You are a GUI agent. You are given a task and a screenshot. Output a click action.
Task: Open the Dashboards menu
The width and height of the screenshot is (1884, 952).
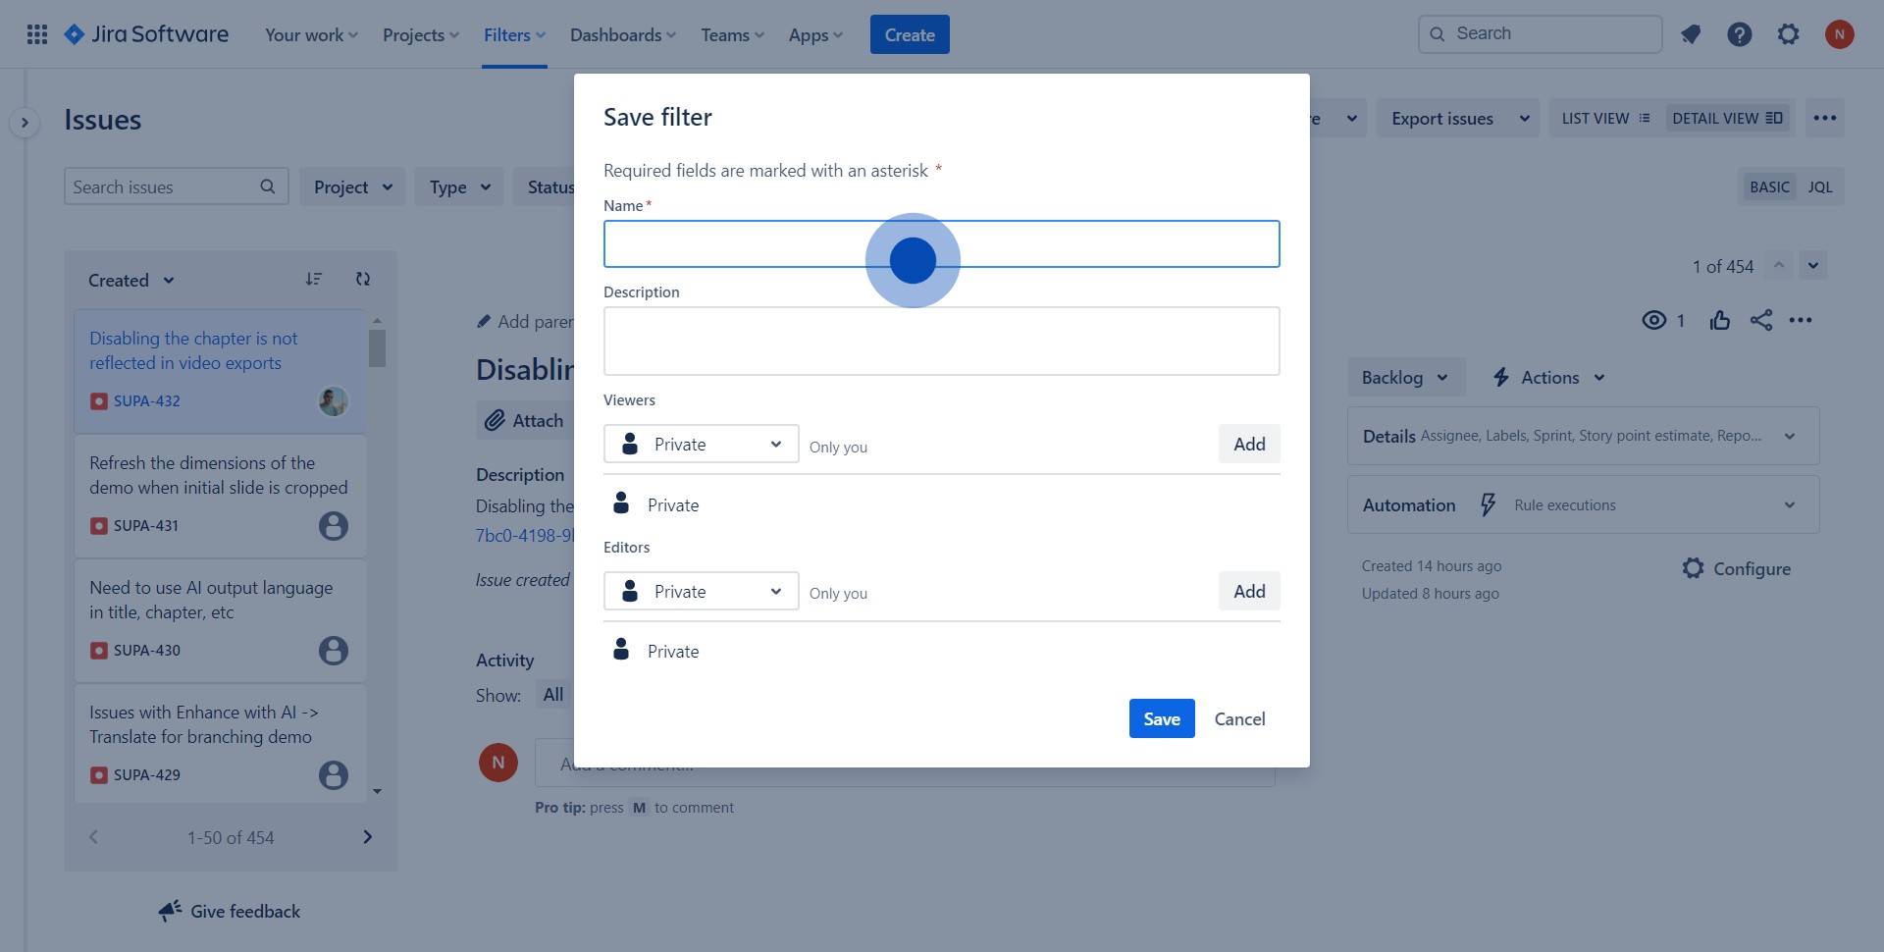(622, 33)
